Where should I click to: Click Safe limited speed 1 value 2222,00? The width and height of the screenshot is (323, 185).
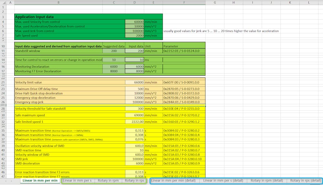[135, 122]
